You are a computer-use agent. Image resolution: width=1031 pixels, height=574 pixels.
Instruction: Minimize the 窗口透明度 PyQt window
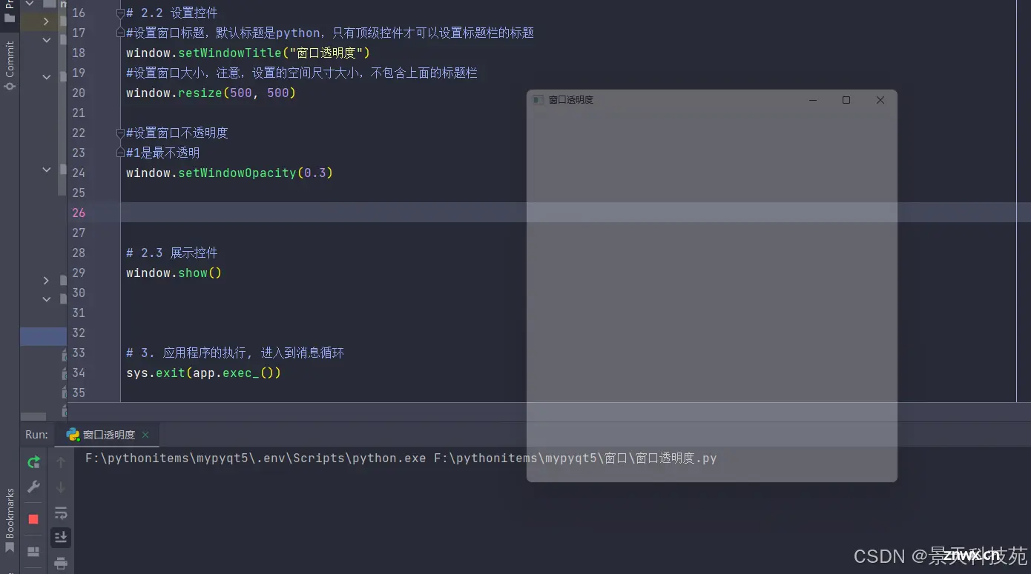coord(813,100)
